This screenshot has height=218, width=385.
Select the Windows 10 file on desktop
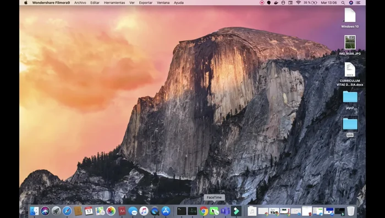click(350, 15)
